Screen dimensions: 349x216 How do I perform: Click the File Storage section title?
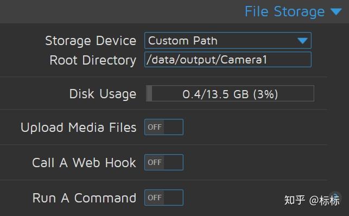[x=284, y=11]
